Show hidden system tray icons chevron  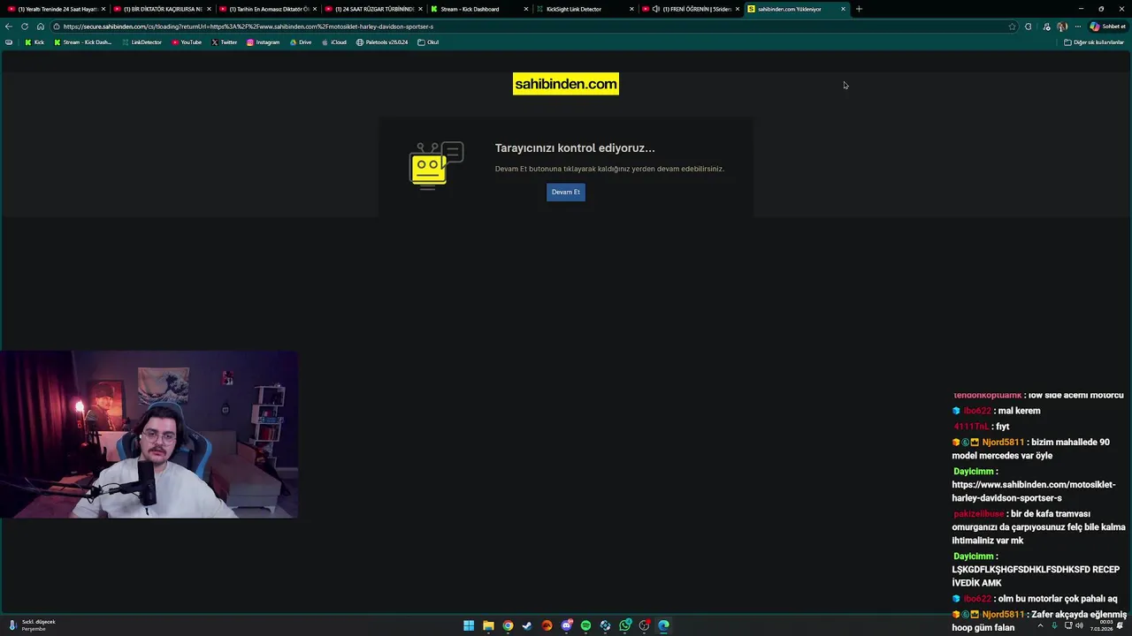tap(1041, 625)
